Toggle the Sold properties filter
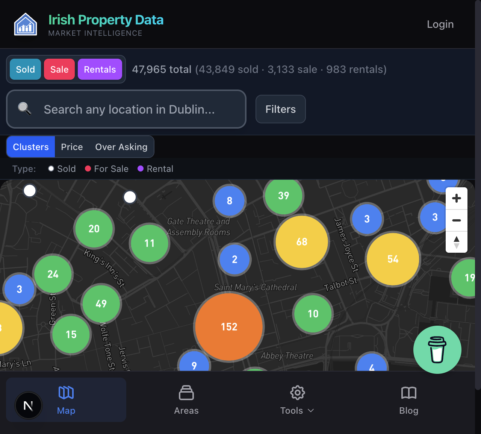 tap(25, 69)
